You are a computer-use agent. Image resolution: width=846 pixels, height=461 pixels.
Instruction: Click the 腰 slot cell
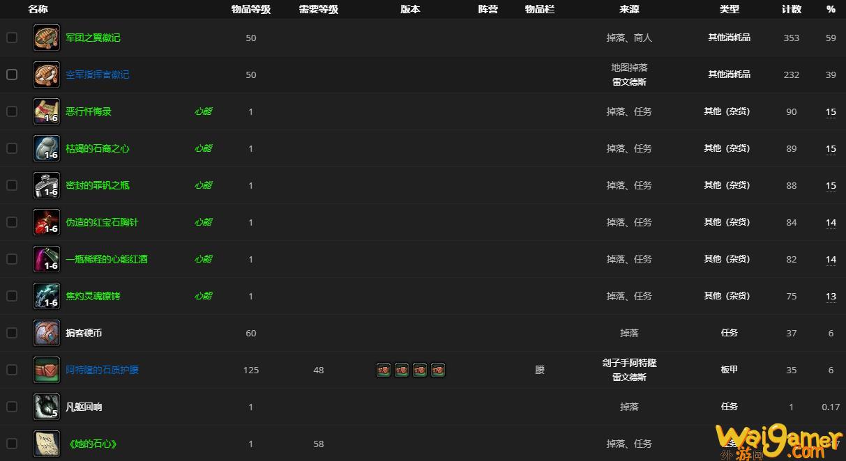click(x=540, y=370)
